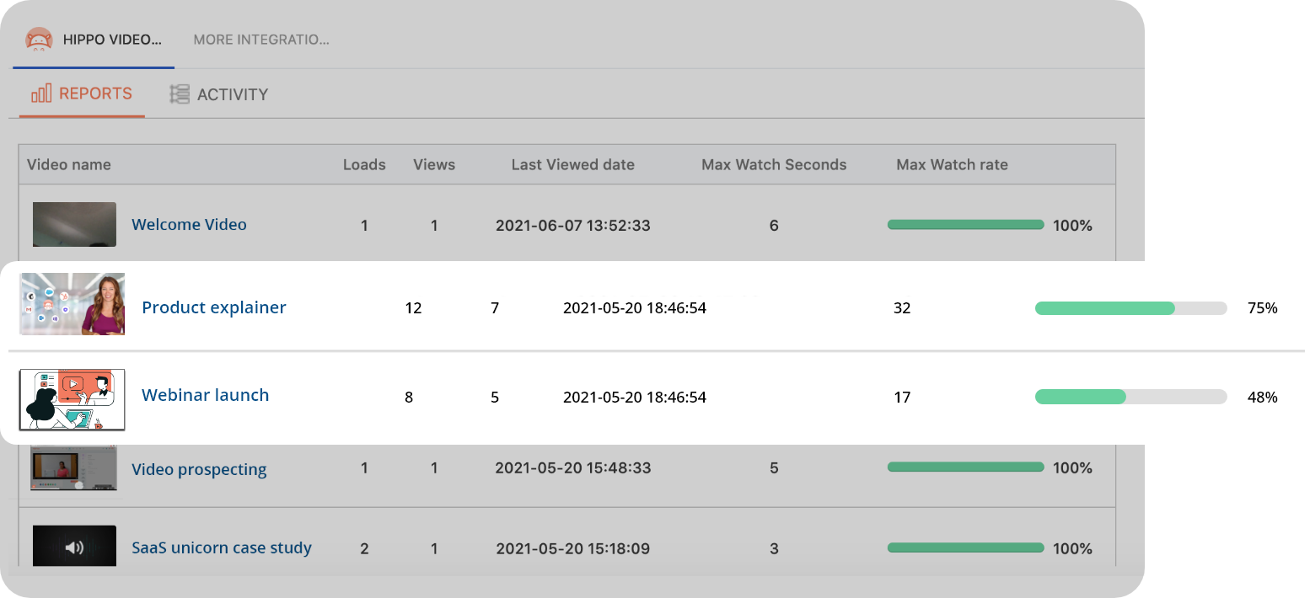The width and height of the screenshot is (1310, 598).
Task: Open the Product explainer video link
Action: click(x=214, y=307)
